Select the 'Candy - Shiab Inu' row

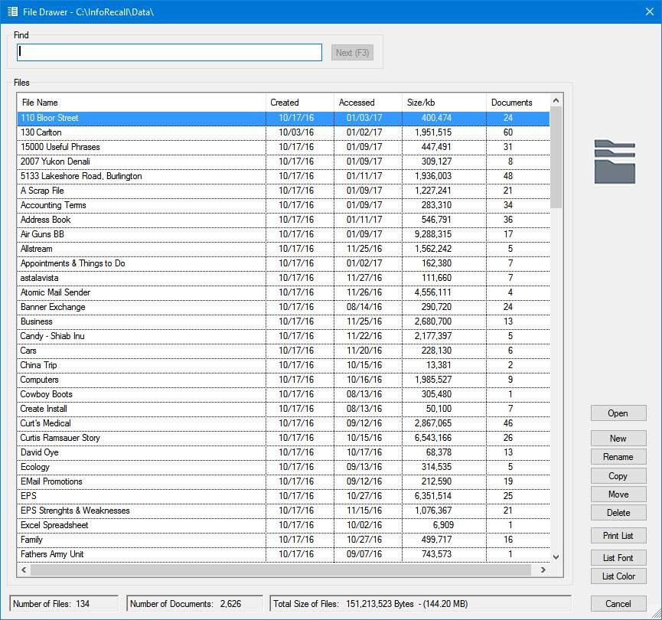pyautogui.click(x=283, y=336)
